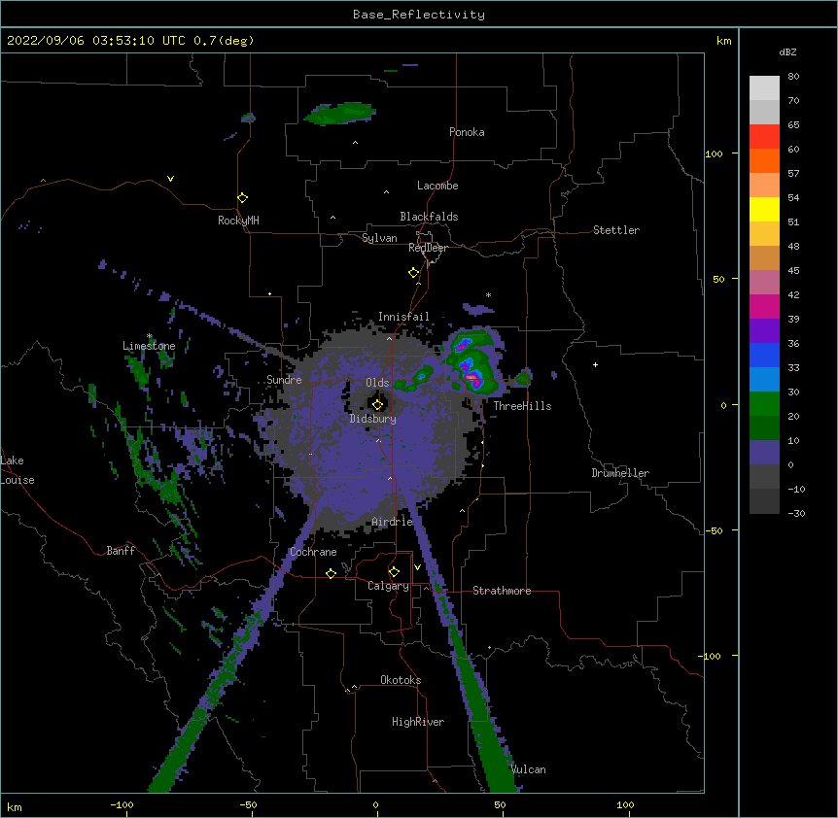Click the yellow diamond marker south of RedDeer

click(x=414, y=273)
